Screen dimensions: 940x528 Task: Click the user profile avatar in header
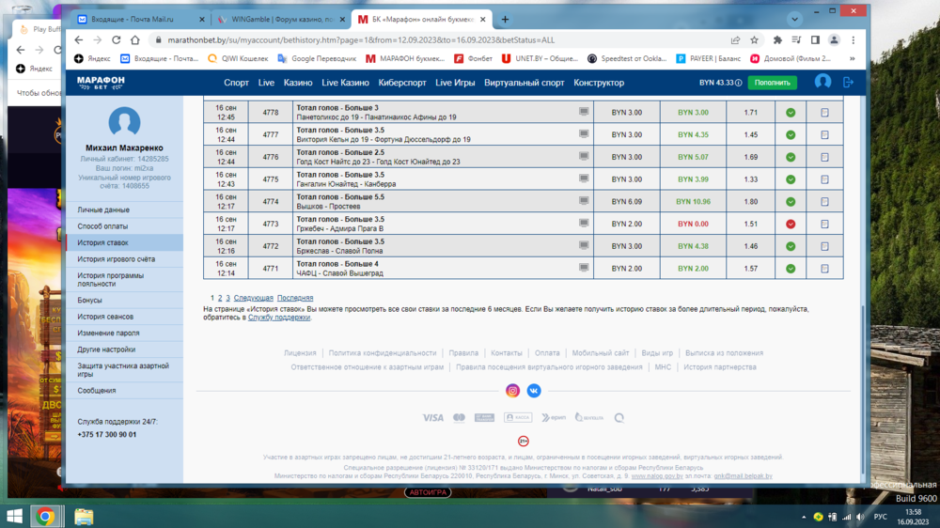tap(822, 83)
